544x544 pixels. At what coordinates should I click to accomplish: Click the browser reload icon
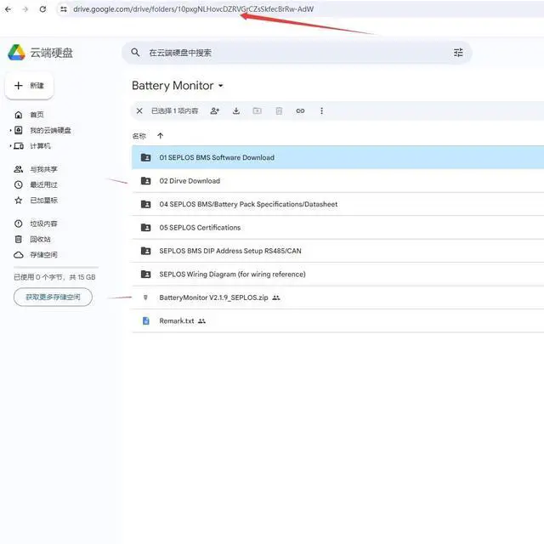click(41, 8)
